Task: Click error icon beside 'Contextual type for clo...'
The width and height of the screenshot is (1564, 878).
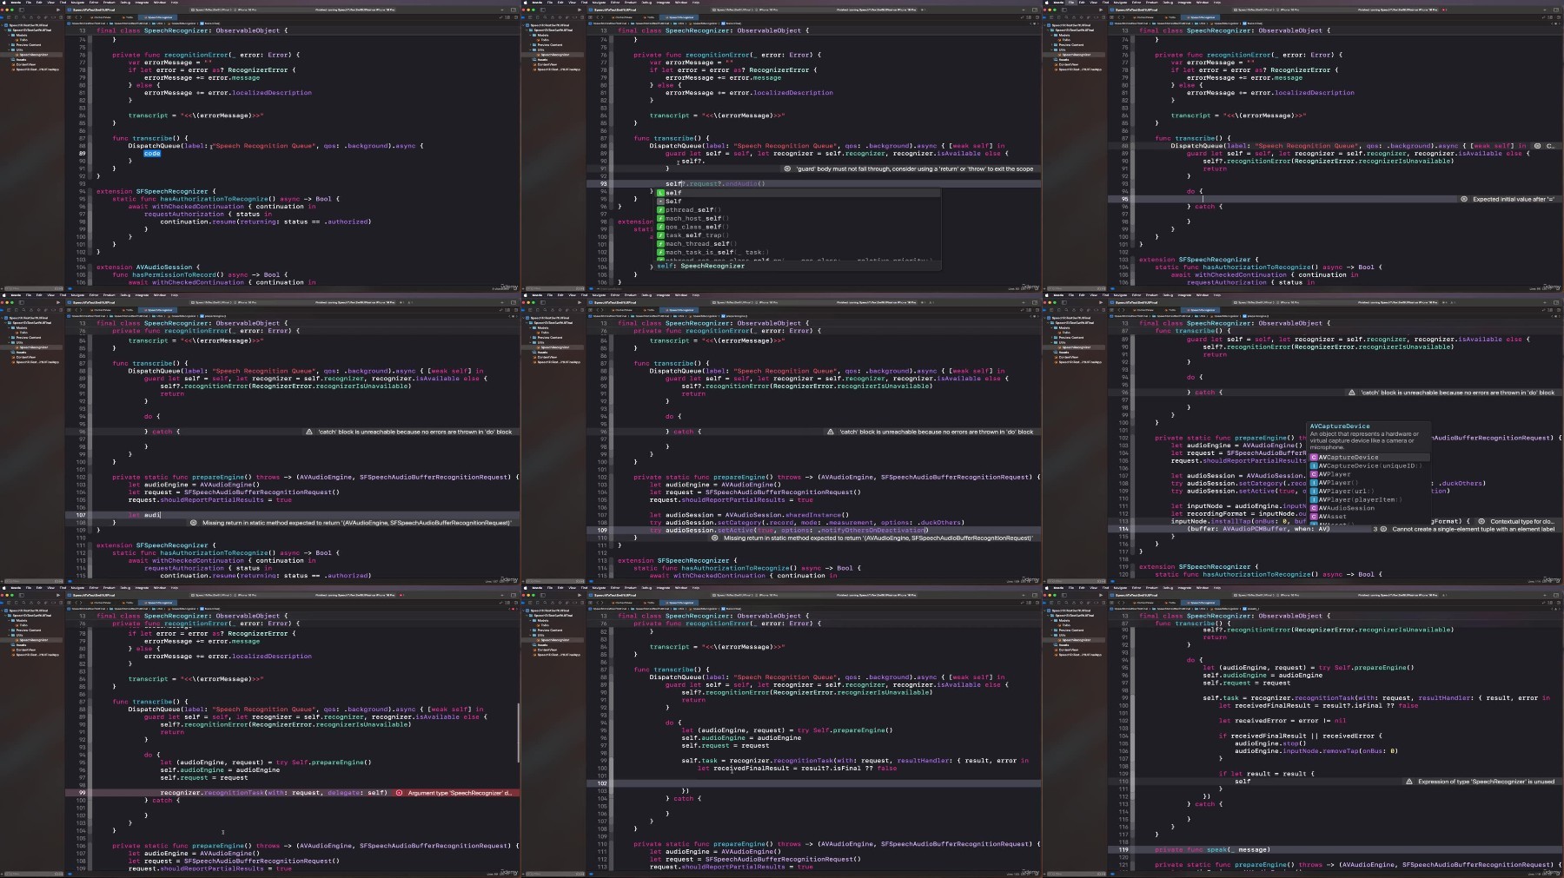Action: pos(1482,521)
